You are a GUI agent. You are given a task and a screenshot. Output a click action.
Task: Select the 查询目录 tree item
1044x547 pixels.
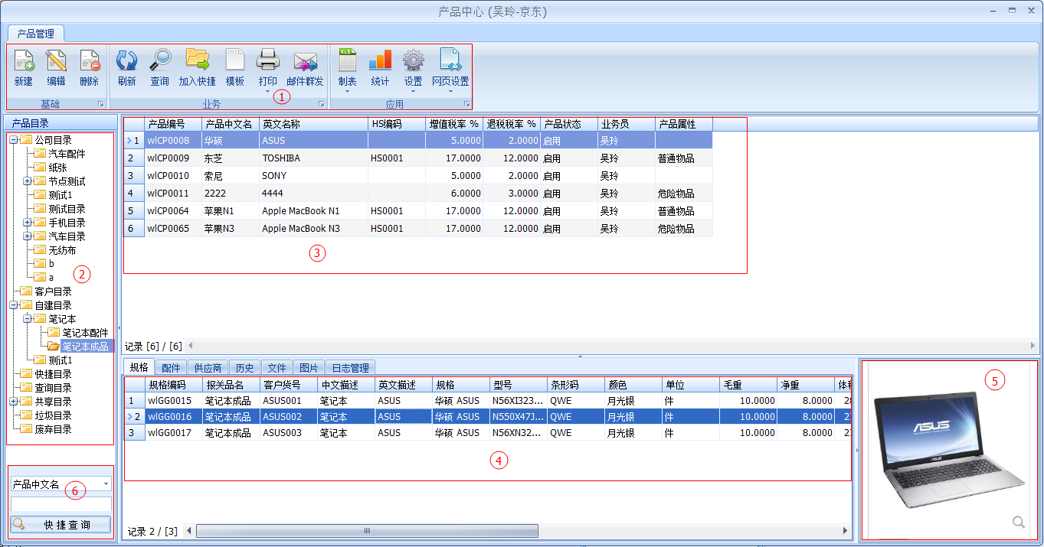coord(53,388)
